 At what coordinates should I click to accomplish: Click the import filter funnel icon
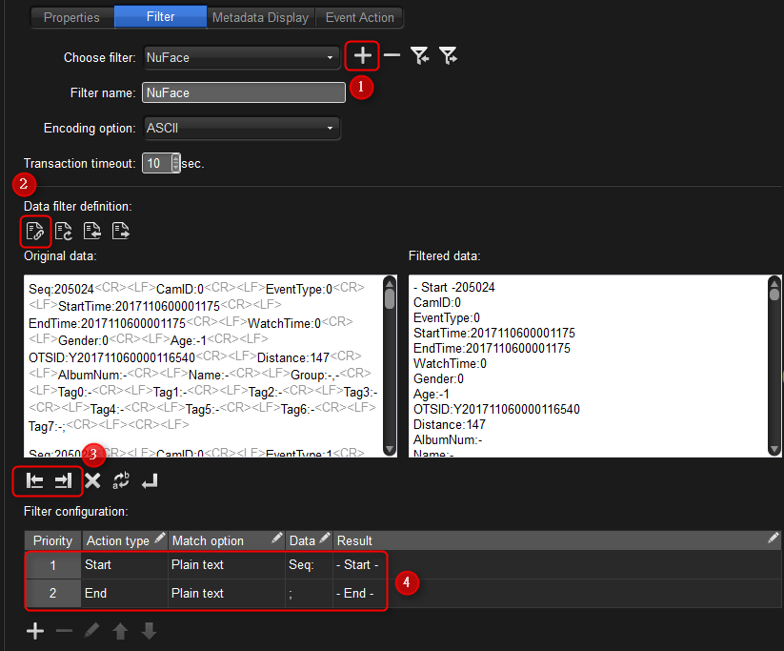tap(419, 56)
